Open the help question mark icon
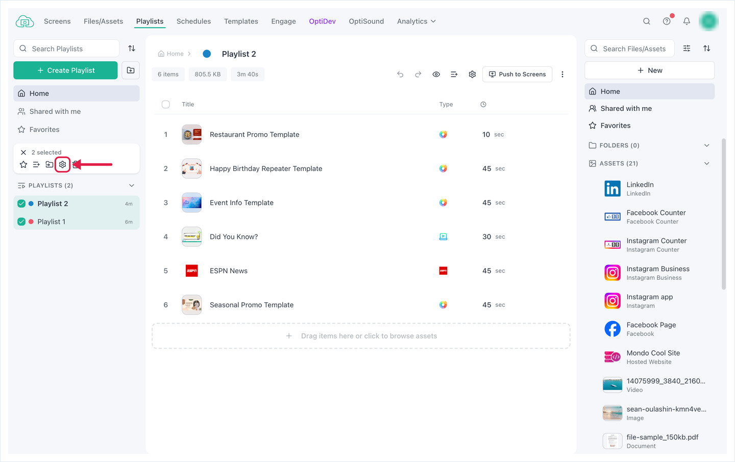This screenshot has width=735, height=462. [667, 21]
